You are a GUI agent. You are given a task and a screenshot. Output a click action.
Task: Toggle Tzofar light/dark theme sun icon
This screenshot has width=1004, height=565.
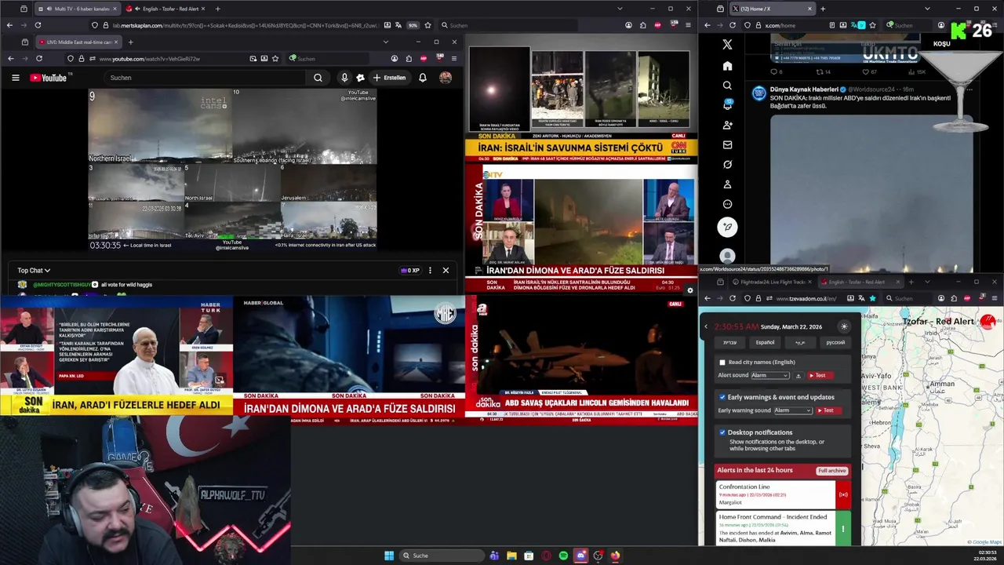click(844, 326)
